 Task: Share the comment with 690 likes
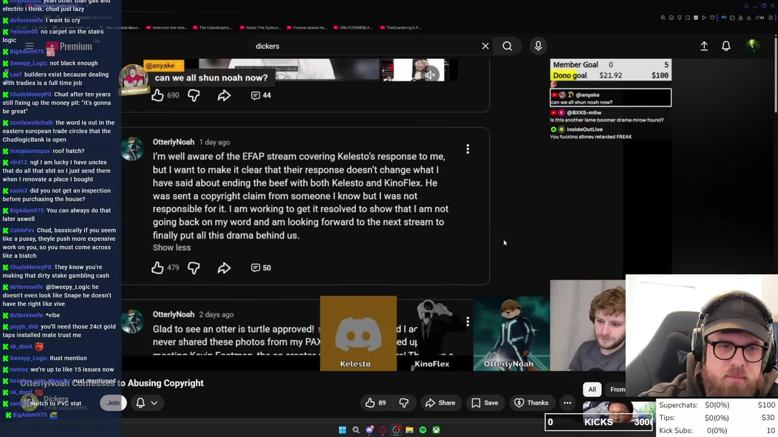[224, 95]
